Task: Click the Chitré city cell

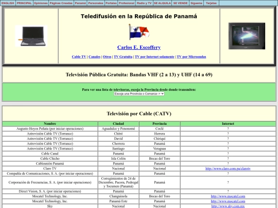Action: (118, 134)
